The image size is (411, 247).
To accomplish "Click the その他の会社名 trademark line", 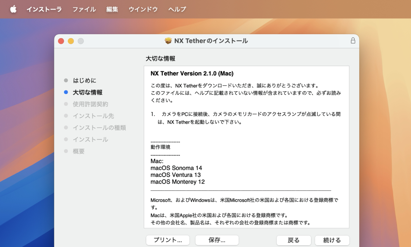I will tap(231, 222).
